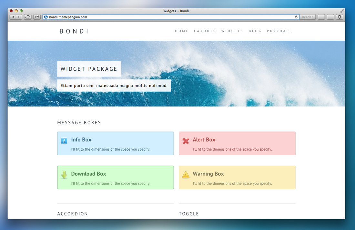
Task: Open the WIDGETS nav item
Action: [x=232, y=31]
